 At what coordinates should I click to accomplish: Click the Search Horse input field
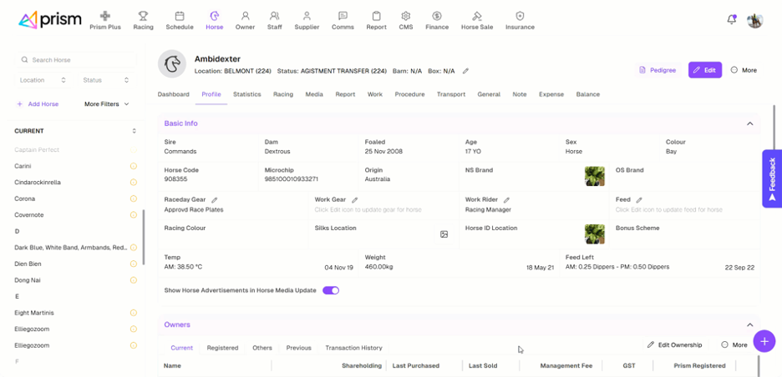(x=79, y=60)
